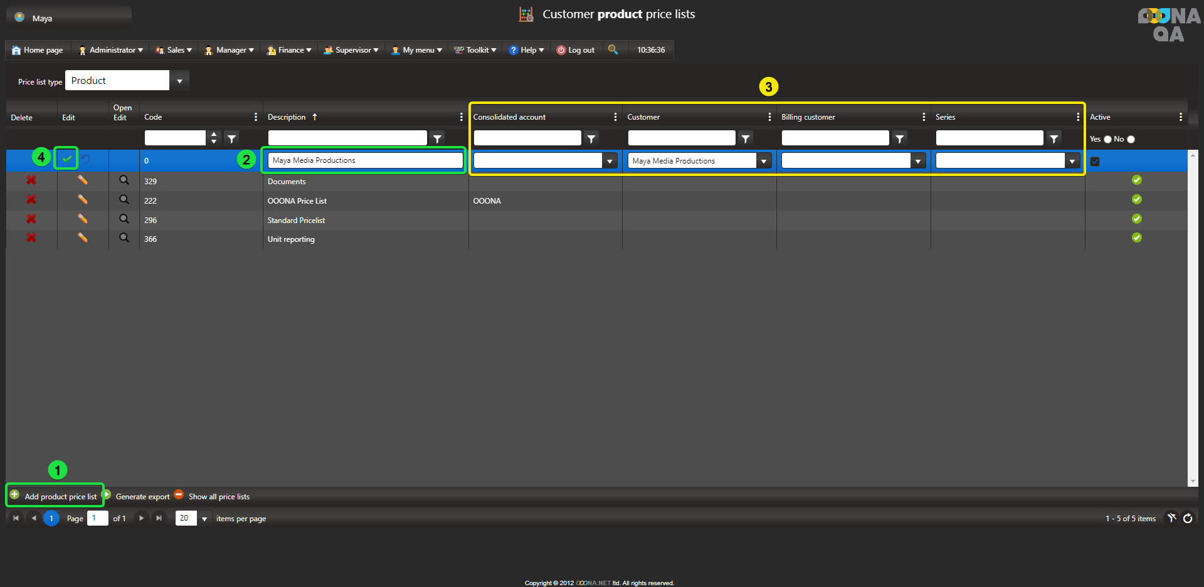Click the Description column filter icon

(x=438, y=138)
